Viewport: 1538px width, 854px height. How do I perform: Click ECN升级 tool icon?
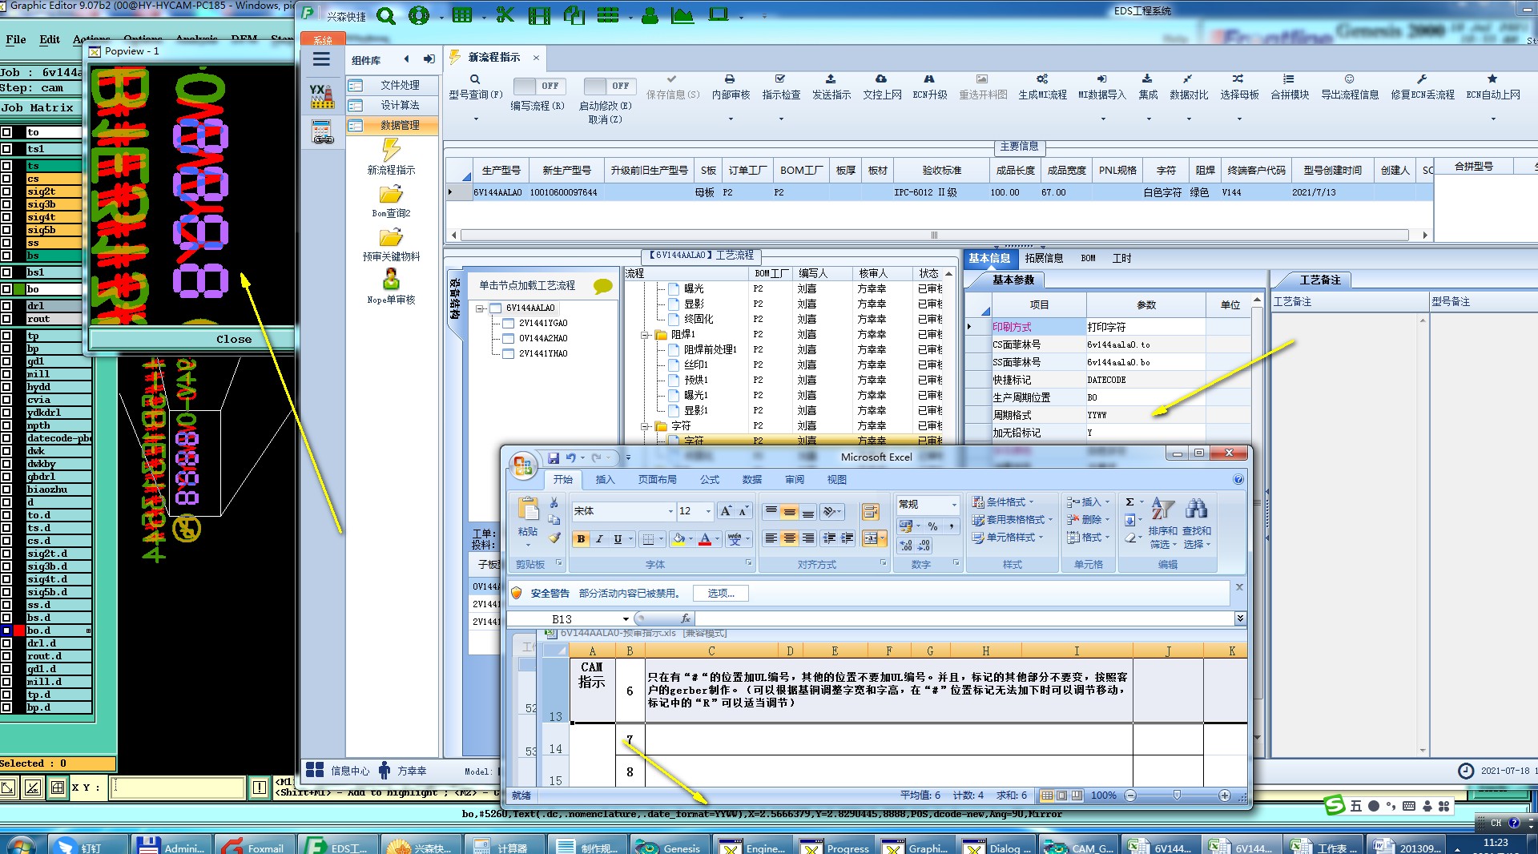tap(929, 87)
